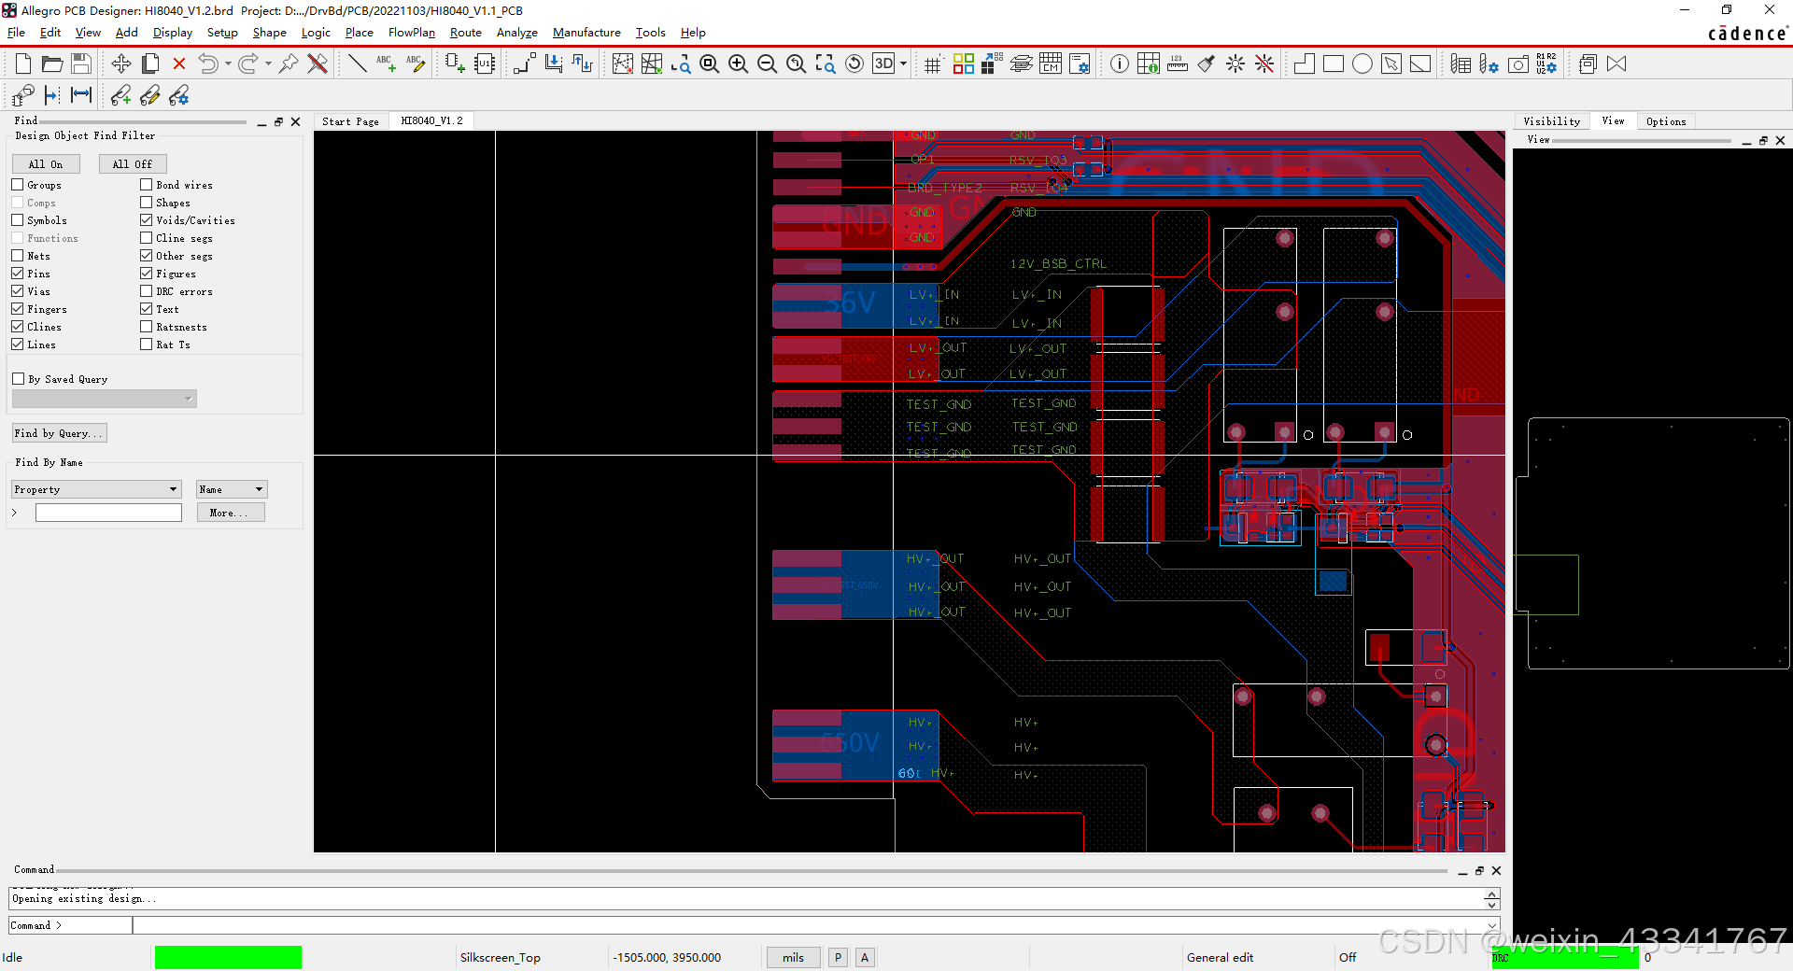Image resolution: width=1793 pixels, height=971 pixels.
Task: Click the Find By Name text input field
Action: point(108,513)
